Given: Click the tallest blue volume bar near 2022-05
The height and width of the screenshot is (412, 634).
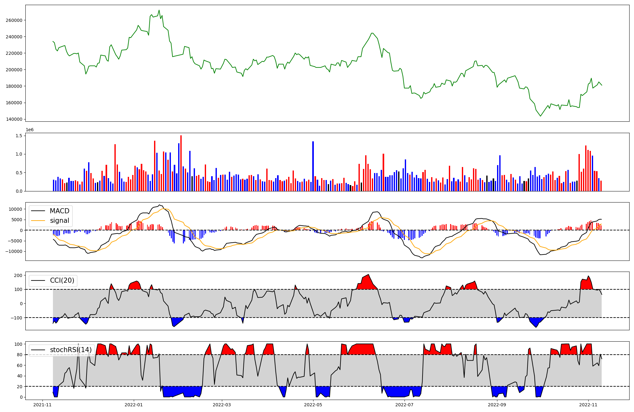Looking at the screenshot, I should pos(313,166).
